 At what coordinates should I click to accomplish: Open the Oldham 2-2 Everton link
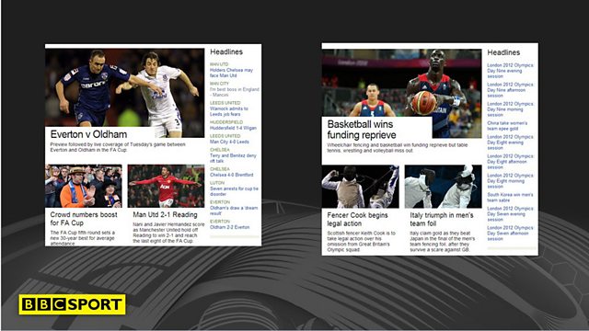(229, 227)
